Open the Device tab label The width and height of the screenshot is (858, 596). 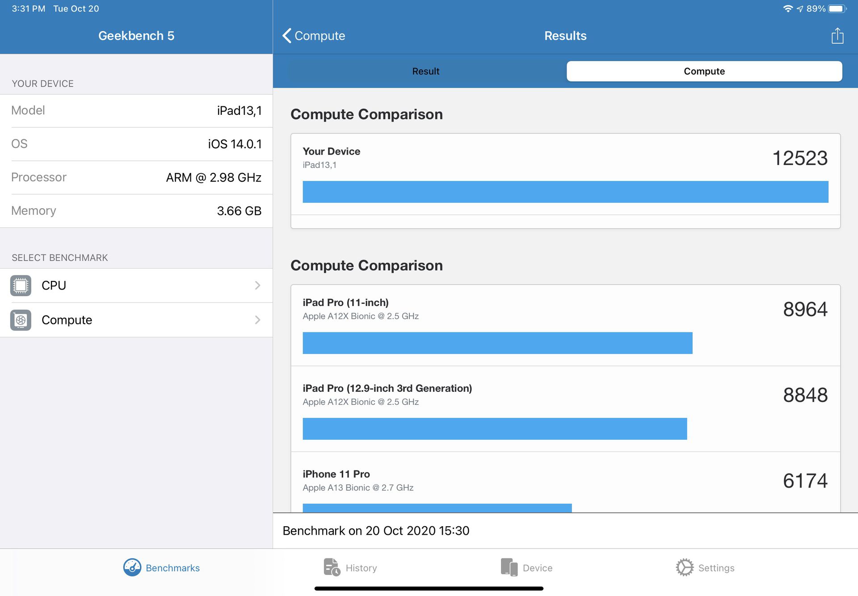[538, 568]
